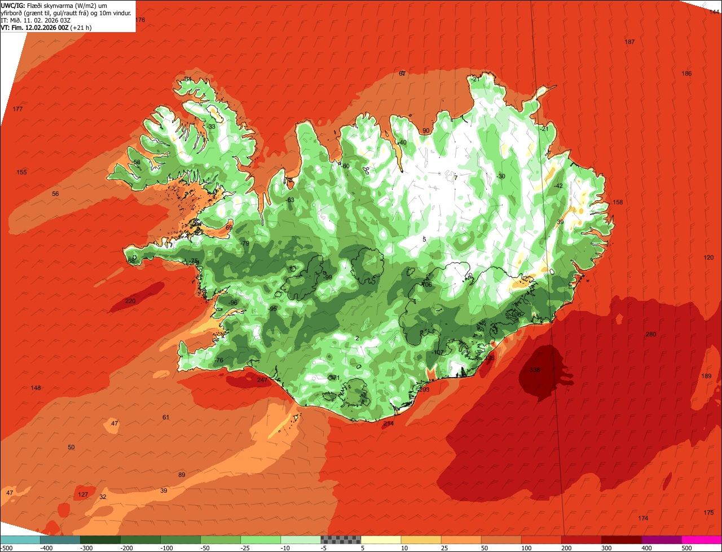Click the '400' label on the legend
Viewport: 722px width, 552px height.
coord(646,547)
